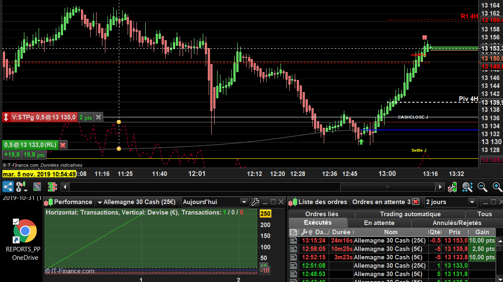Open chart settings wrench-candlestick icon

(x=453, y=187)
